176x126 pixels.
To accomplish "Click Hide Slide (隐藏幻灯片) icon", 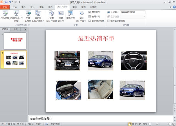I will [x=61, y=15].
